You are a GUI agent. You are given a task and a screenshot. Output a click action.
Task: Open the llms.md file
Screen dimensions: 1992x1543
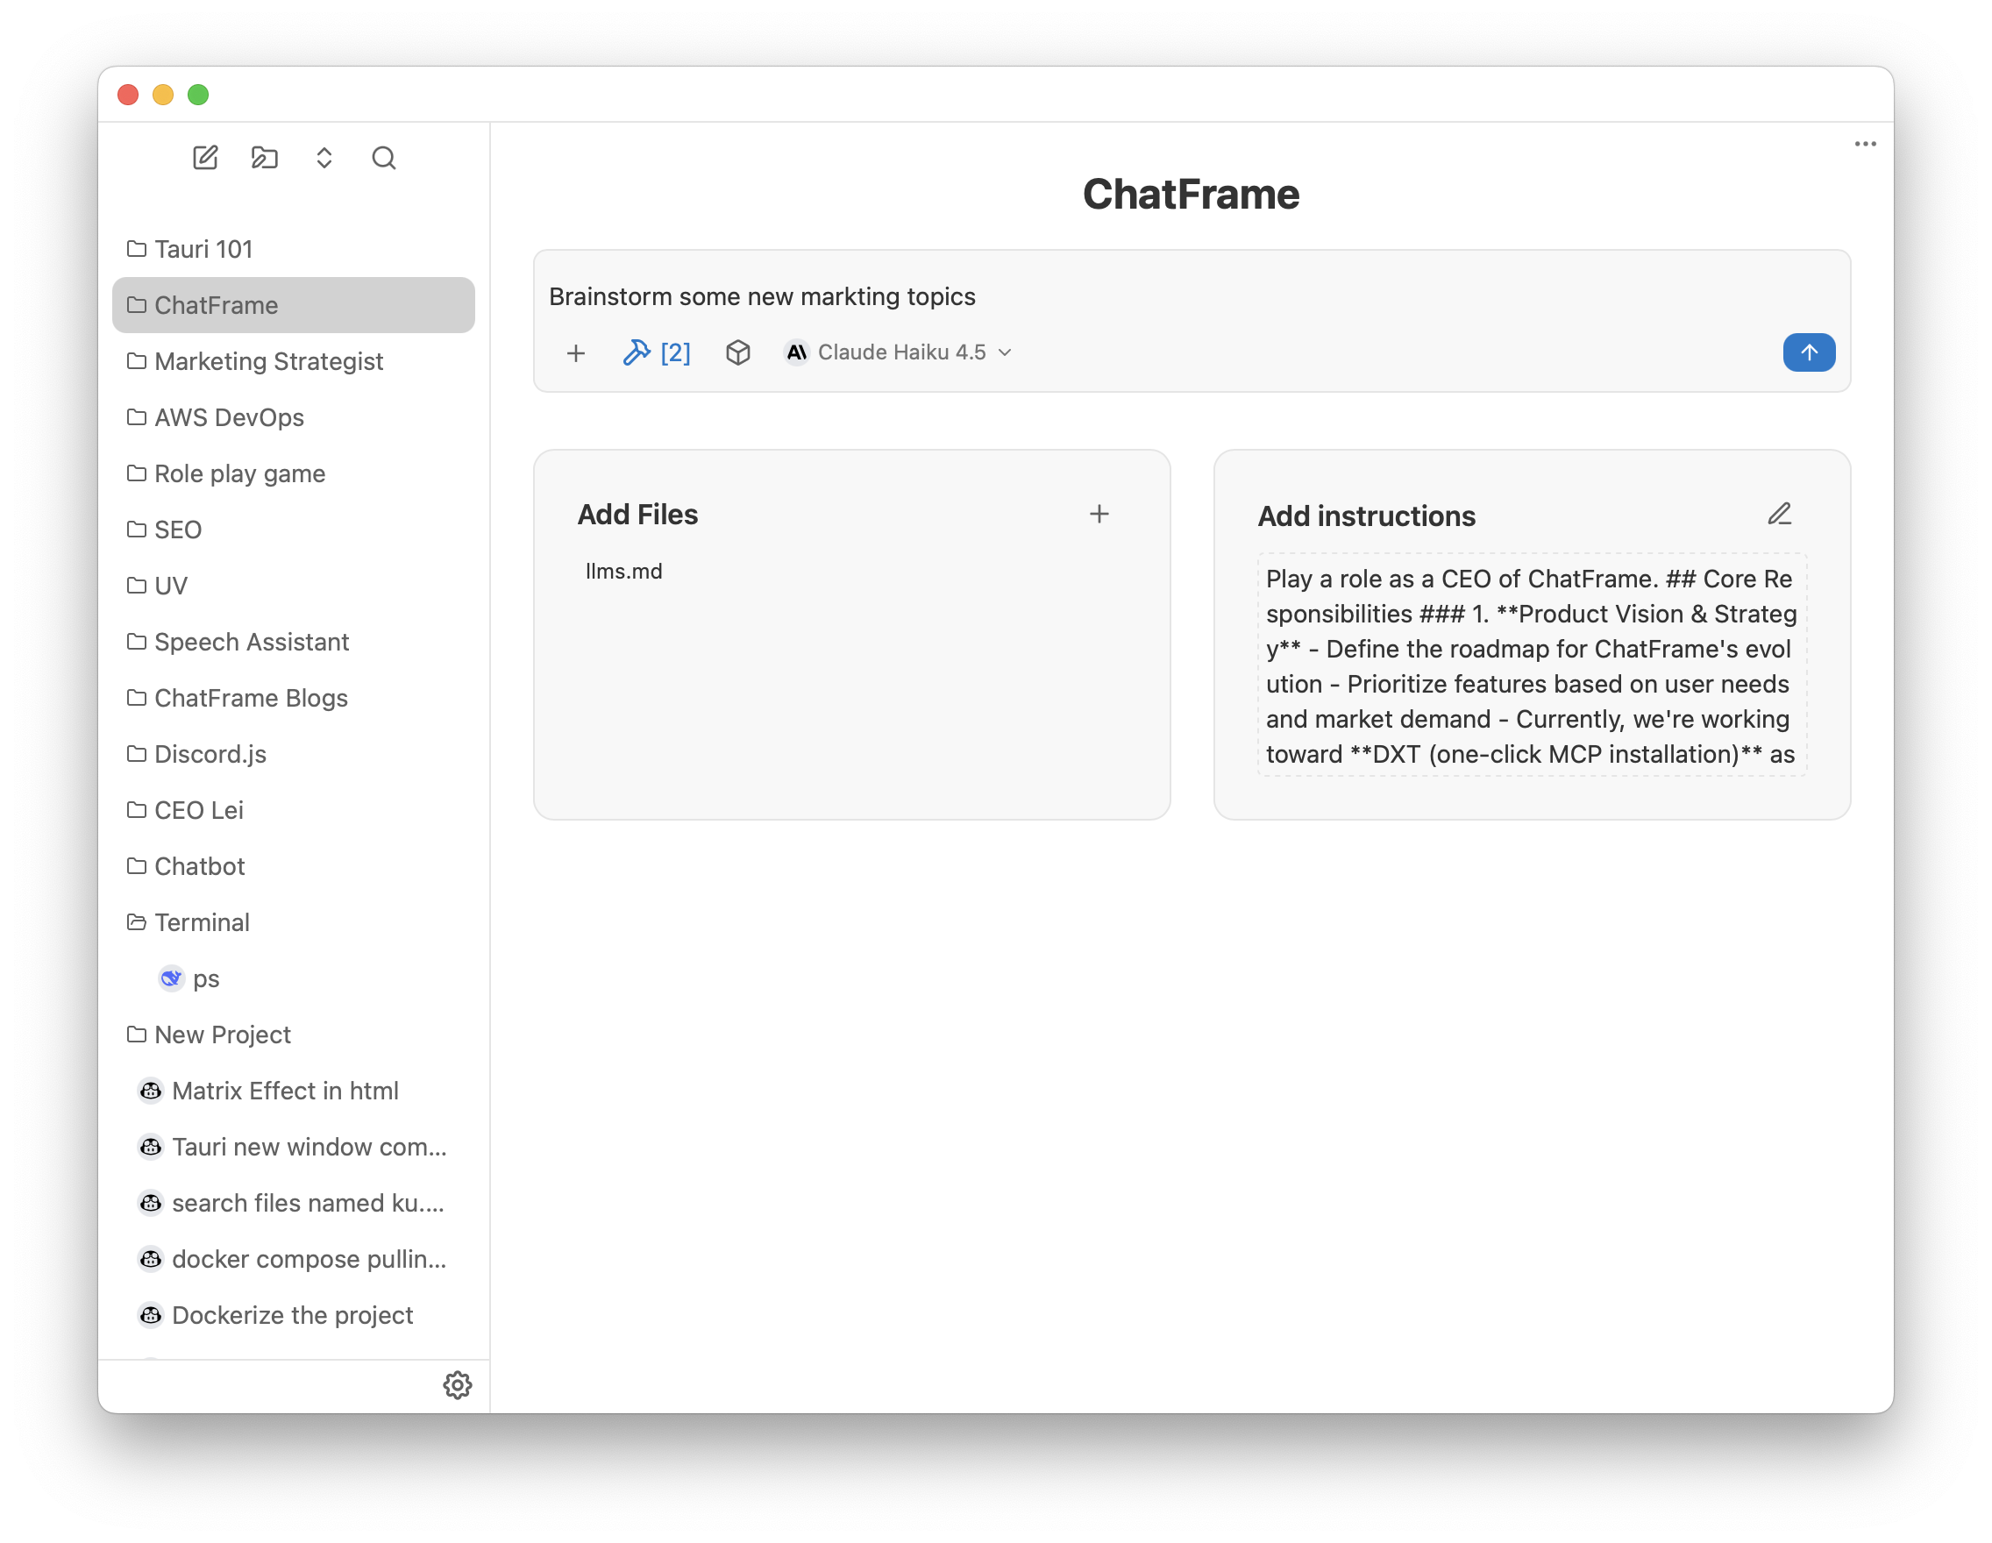point(624,572)
